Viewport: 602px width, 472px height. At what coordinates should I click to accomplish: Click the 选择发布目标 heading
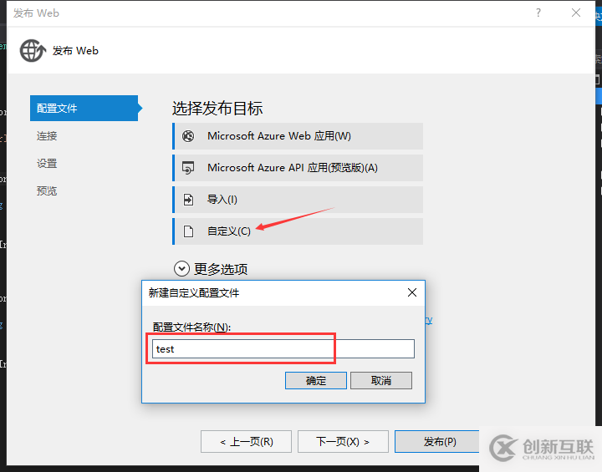(x=217, y=109)
